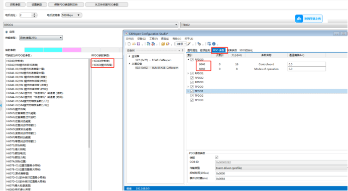This screenshot has width=348, height=191.
Task: Open the 异步(类型255) transmission type dropdown
Action: click(x=41, y=38)
